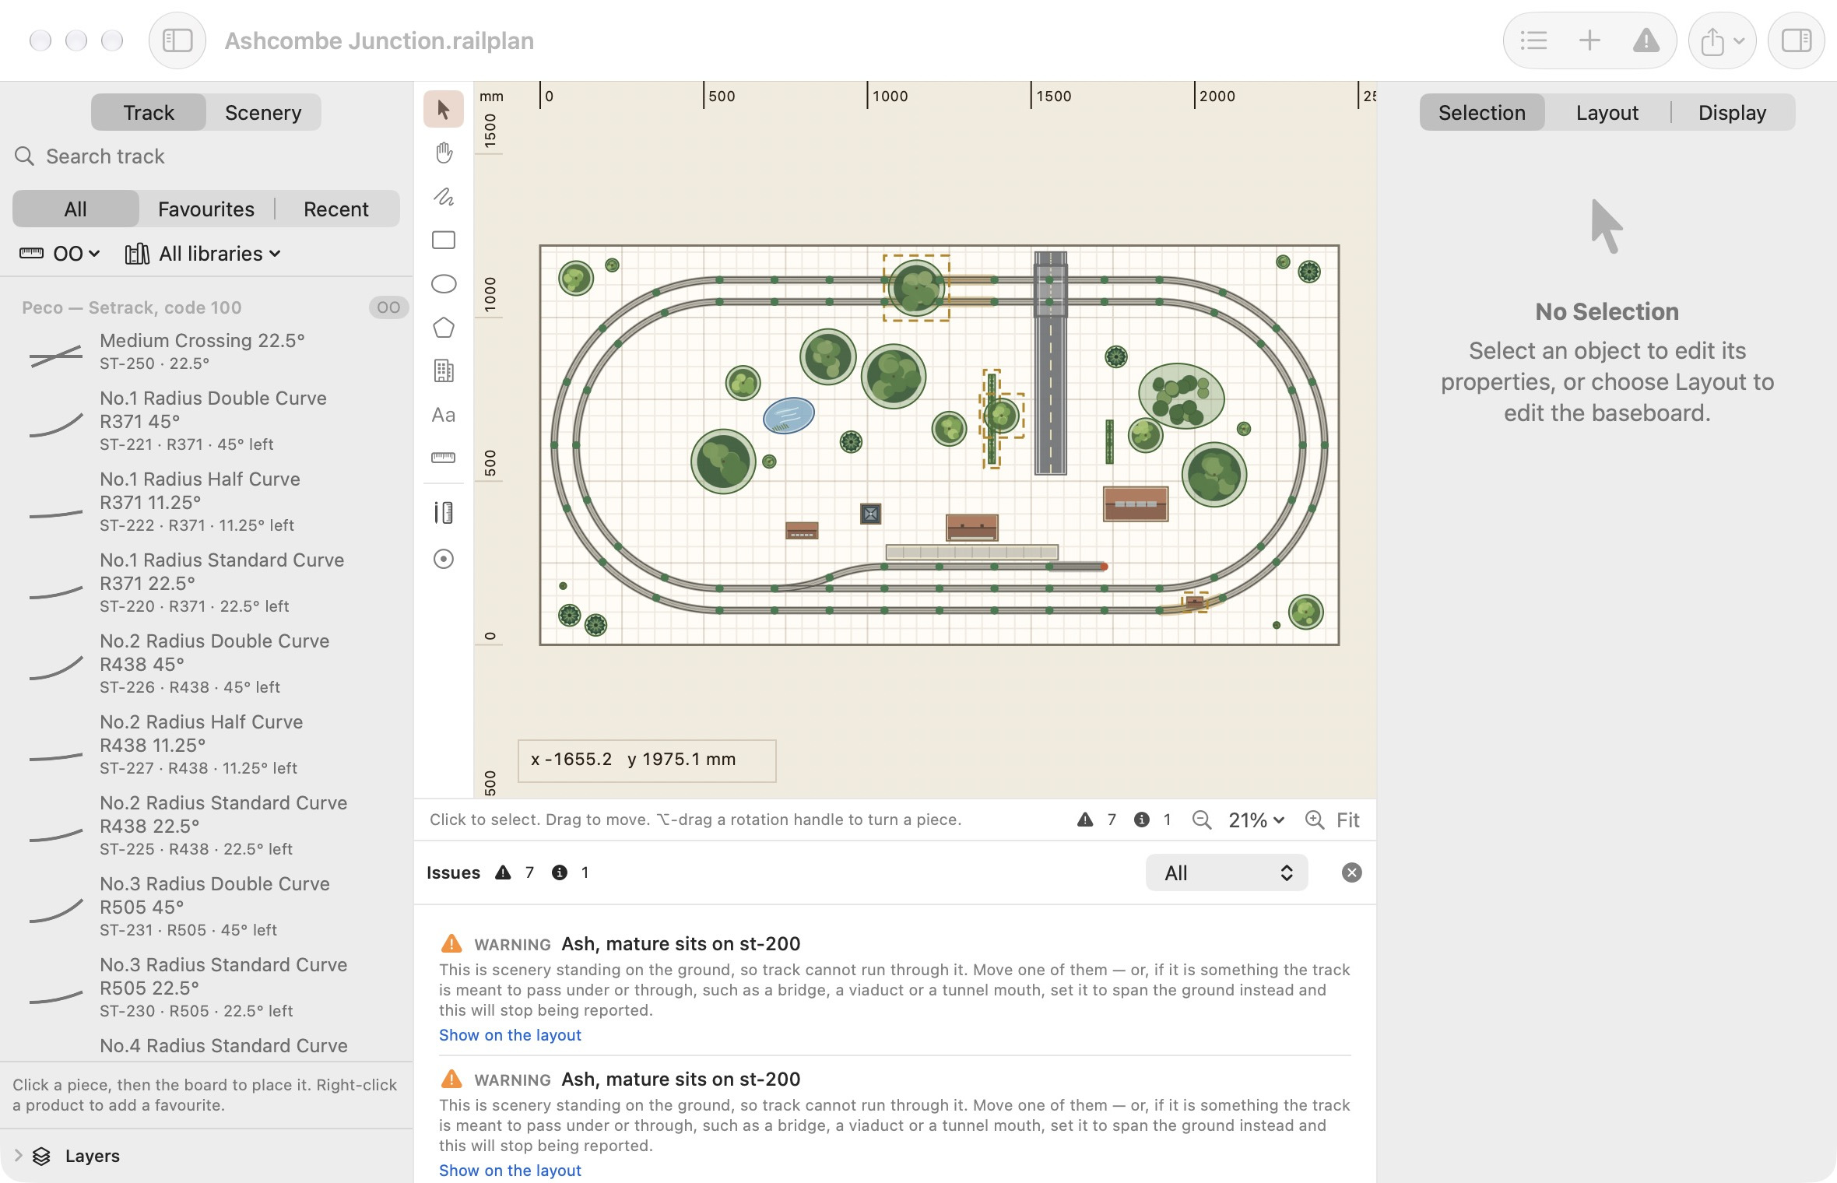Select the Selection inspector tab
This screenshot has height=1183, width=1837.
[1482, 113]
